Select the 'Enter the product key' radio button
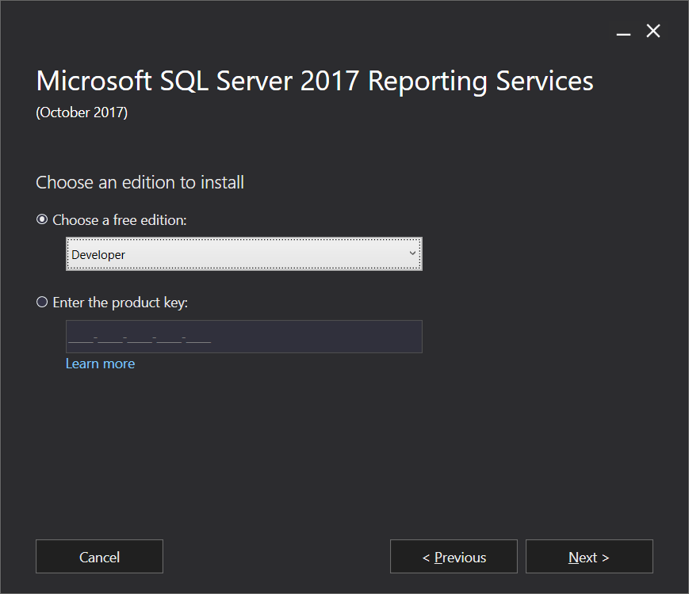689x594 pixels. click(x=42, y=302)
